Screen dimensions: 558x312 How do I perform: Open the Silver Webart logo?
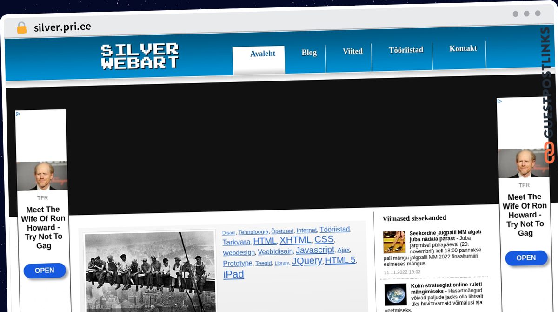click(139, 56)
